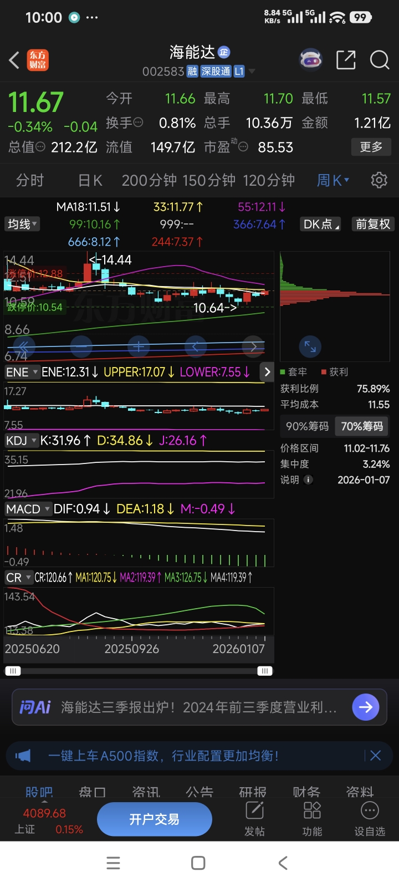Tap the 总值 info icon
Viewport: 399px width, 887px height.
[40, 147]
